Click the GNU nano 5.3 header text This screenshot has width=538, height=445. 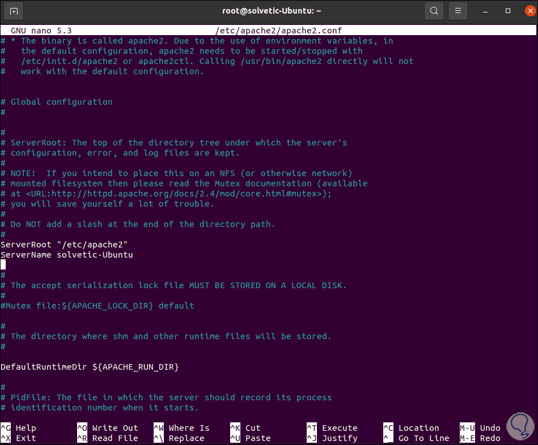[41, 31]
